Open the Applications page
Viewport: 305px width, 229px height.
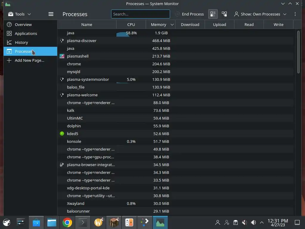[30, 33]
